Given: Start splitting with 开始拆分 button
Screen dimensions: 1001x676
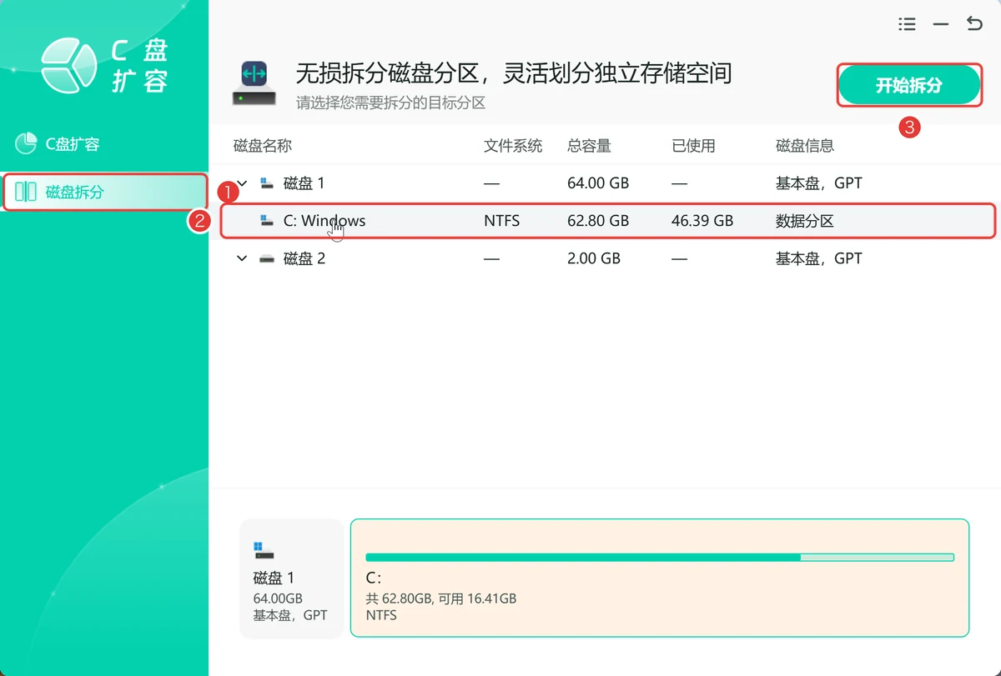Looking at the screenshot, I should click(x=908, y=85).
